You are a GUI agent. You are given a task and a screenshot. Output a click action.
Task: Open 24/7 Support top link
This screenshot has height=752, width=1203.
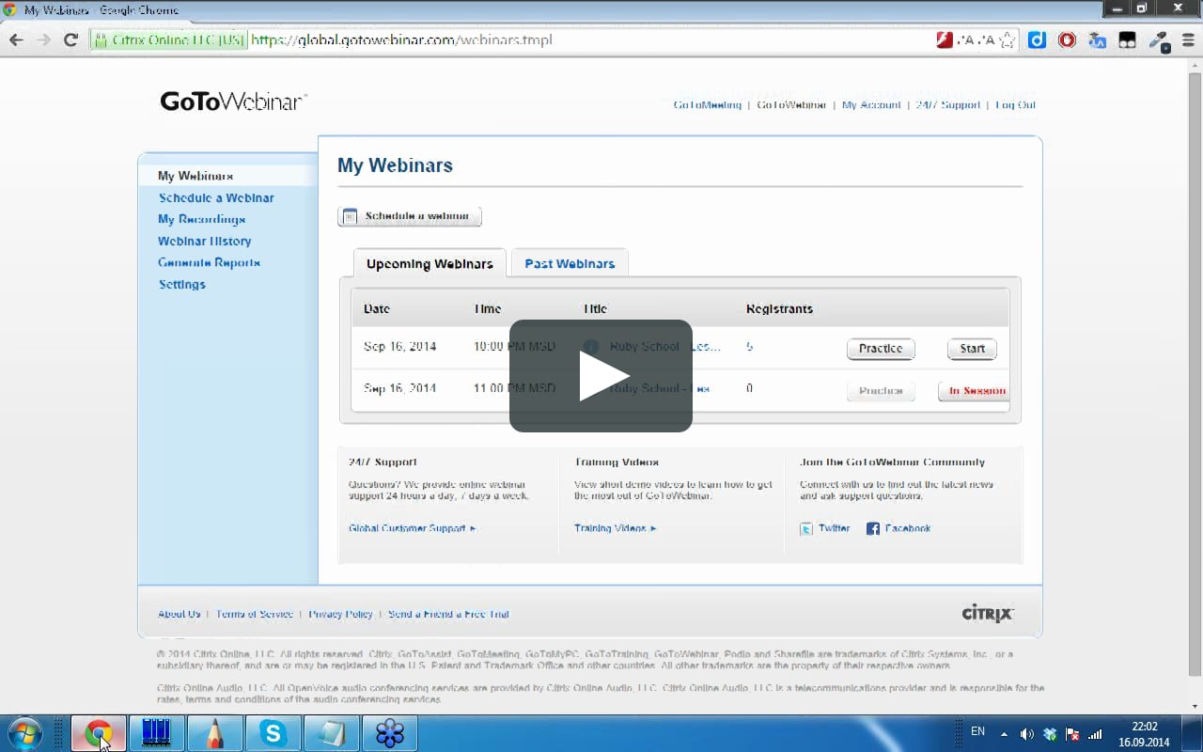click(x=947, y=105)
